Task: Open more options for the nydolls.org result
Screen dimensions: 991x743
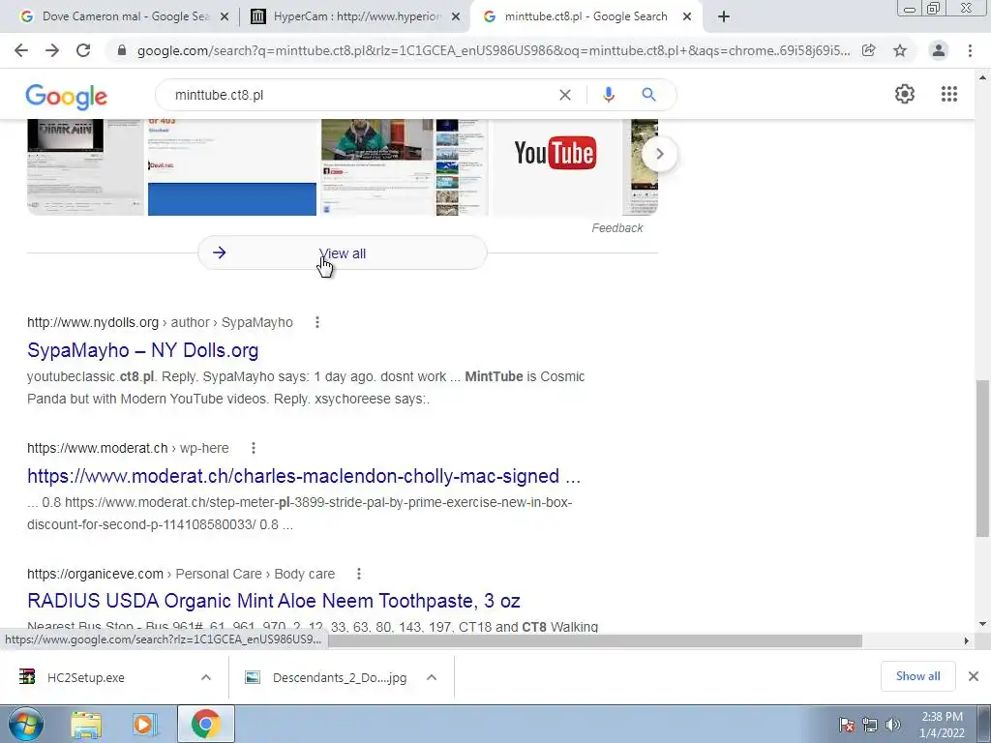Action: [x=317, y=322]
